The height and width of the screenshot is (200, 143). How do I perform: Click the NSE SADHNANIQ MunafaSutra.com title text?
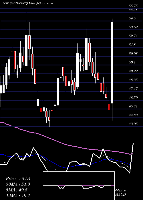point(28,3)
